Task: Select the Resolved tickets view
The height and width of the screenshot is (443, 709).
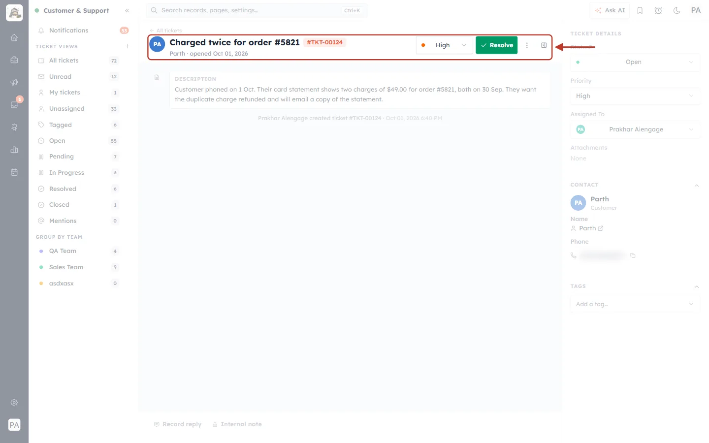Action: click(x=78, y=189)
